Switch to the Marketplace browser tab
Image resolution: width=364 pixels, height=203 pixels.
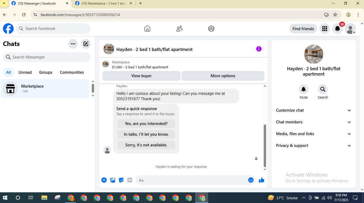[104, 3]
